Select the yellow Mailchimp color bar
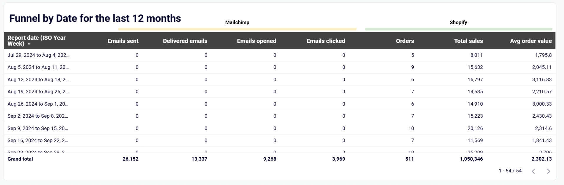 point(237,29)
